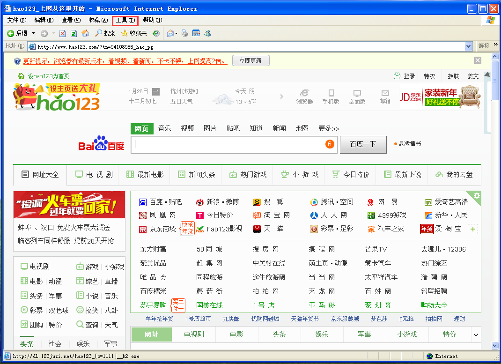Select the 最新电影 navigation tab
Screen dimensions: 501x364
(x=144, y=175)
